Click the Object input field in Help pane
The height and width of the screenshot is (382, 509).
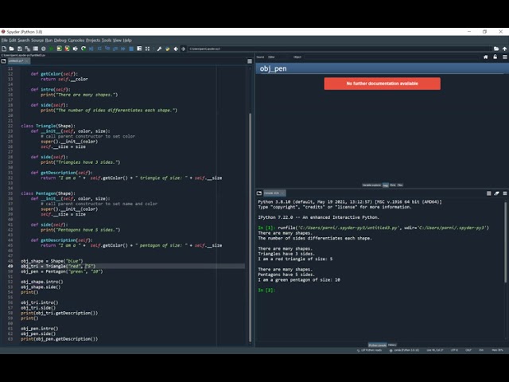[391, 57]
